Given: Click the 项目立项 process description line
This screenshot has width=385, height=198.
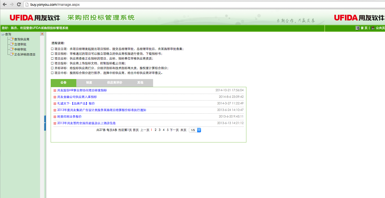Looking at the screenshot, I should tap(117, 49).
